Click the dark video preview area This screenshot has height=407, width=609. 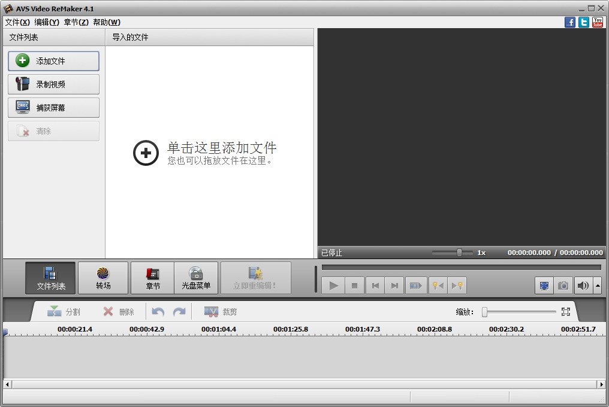click(x=462, y=137)
